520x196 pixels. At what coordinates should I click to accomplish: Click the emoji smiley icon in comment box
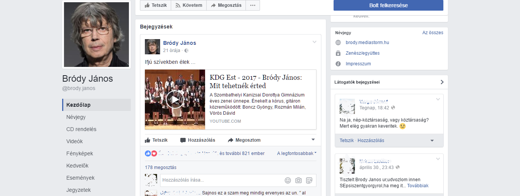[288, 180]
